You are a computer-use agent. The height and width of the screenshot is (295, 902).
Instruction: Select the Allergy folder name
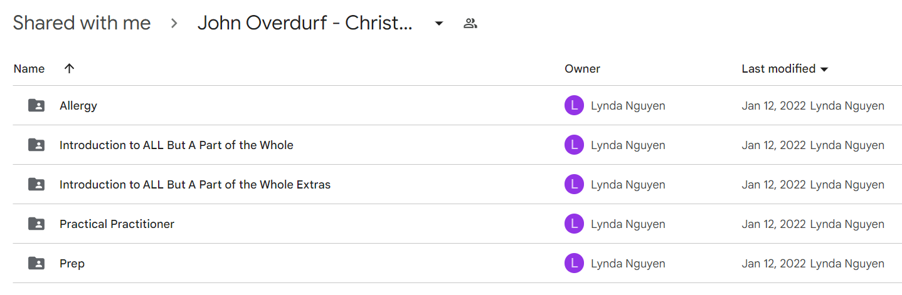(x=78, y=105)
